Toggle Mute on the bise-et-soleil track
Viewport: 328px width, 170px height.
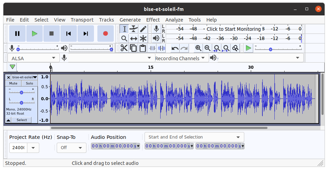13,83
